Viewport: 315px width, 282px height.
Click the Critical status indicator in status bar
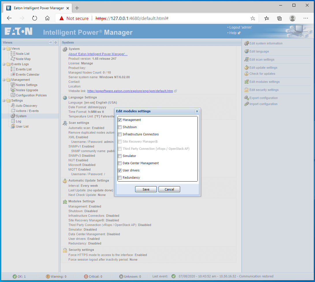coord(93,276)
